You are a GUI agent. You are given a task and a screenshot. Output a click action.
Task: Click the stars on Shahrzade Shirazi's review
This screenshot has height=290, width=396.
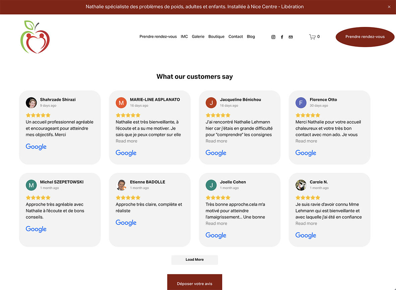pyautogui.click(x=38, y=115)
